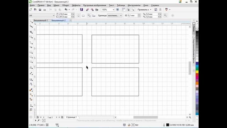Toggle Show grid button
This screenshot has width=227, height=128.
tap(128, 10)
